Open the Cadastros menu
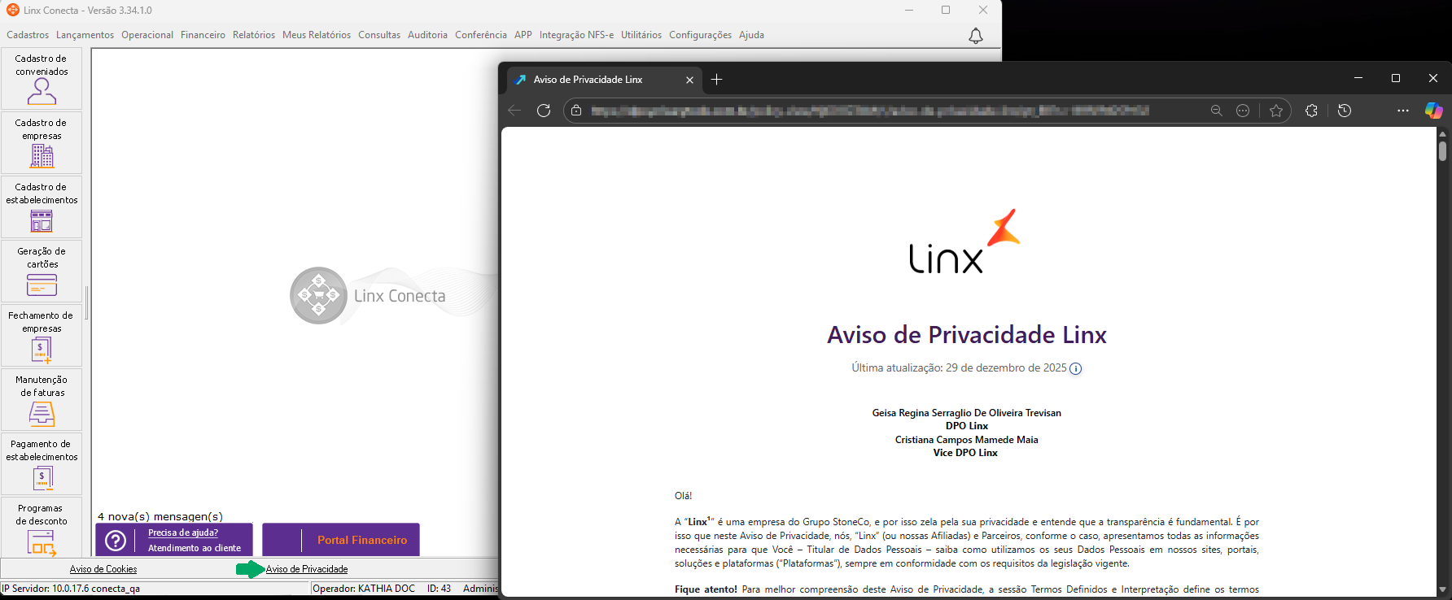1452x600 pixels. [x=28, y=35]
